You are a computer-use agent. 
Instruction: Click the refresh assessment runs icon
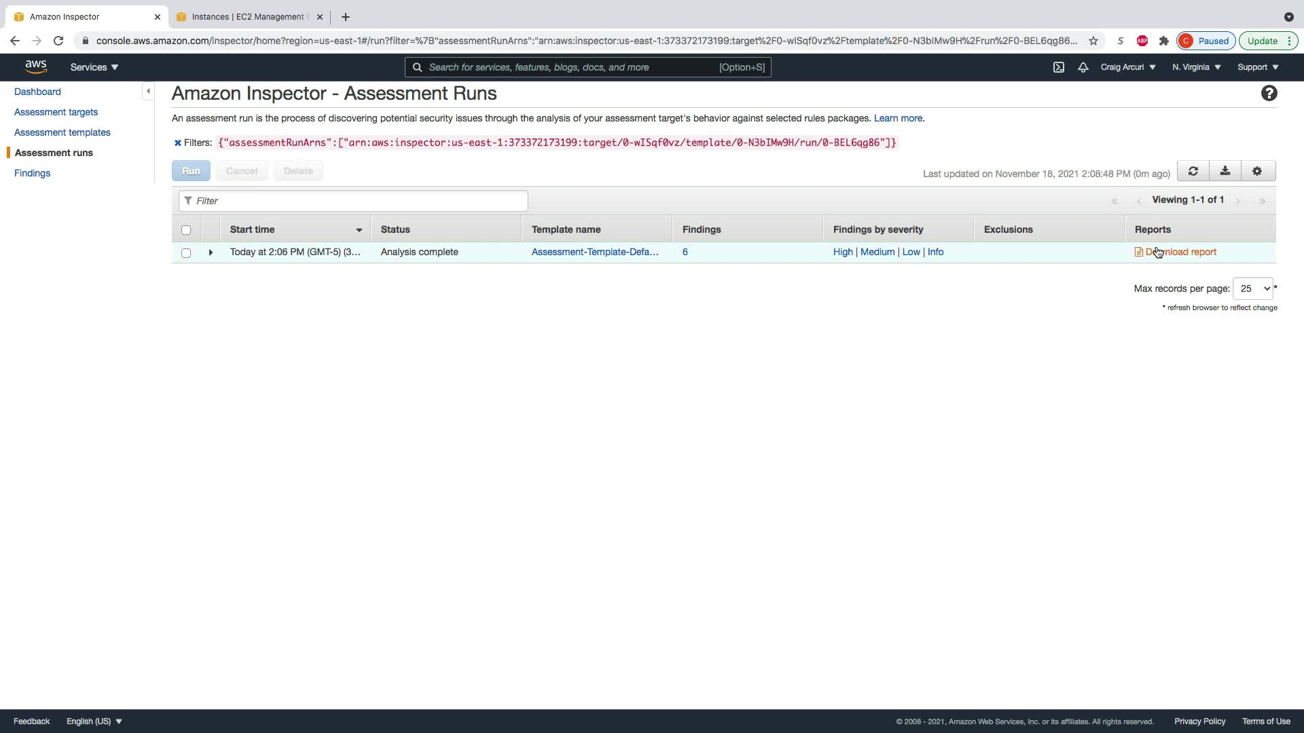[1193, 171]
